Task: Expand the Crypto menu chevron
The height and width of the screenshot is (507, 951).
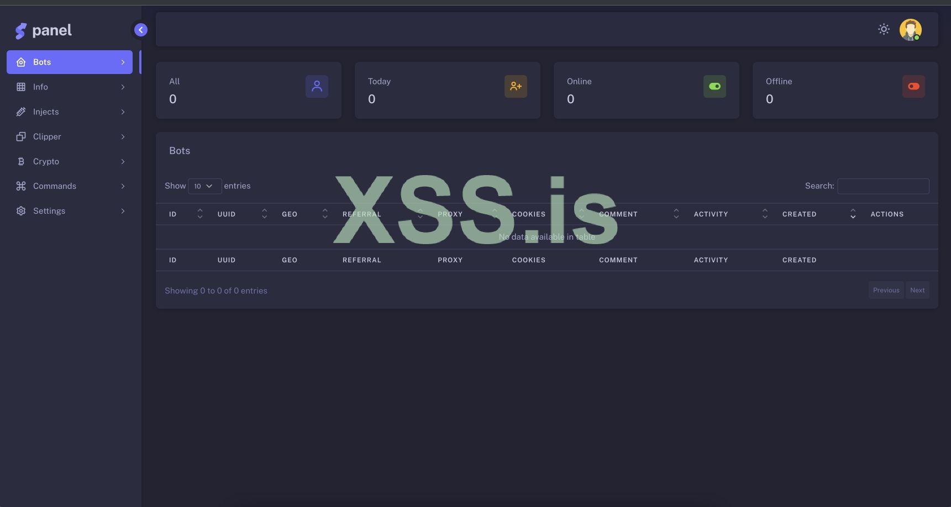Action: point(123,161)
